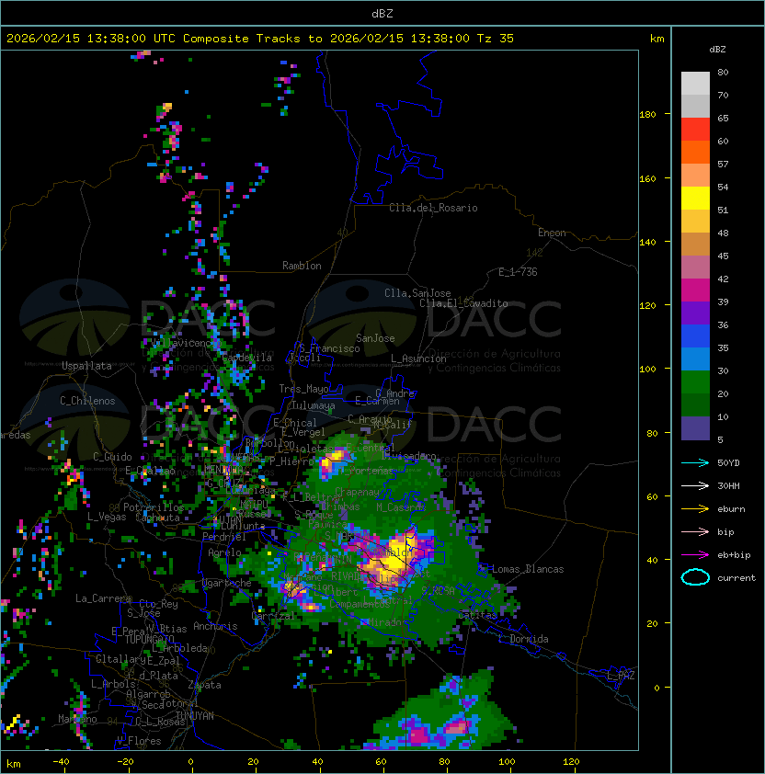Click the 'current' legend label
765x774 pixels.
(736, 577)
